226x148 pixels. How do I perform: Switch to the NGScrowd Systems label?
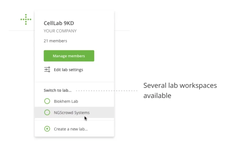[x=72, y=113]
